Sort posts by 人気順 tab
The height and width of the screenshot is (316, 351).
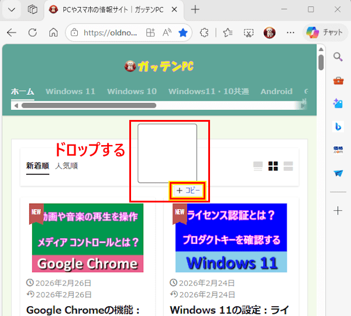click(x=67, y=166)
